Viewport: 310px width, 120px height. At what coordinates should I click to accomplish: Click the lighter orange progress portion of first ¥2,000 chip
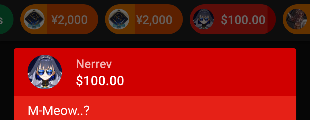(34, 19)
